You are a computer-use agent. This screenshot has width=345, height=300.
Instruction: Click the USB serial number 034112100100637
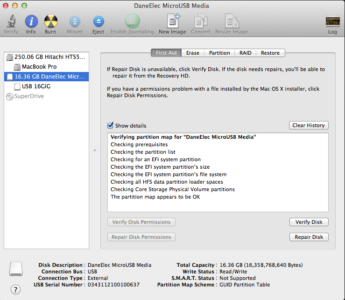tap(113, 285)
